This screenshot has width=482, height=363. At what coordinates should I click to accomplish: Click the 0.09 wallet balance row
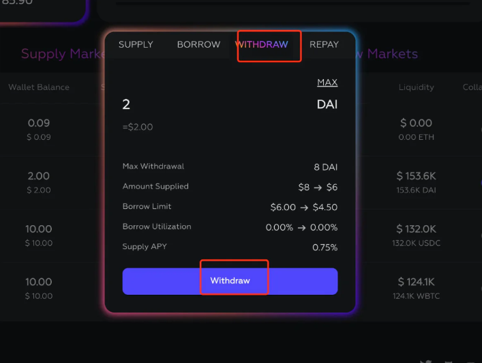pos(39,129)
